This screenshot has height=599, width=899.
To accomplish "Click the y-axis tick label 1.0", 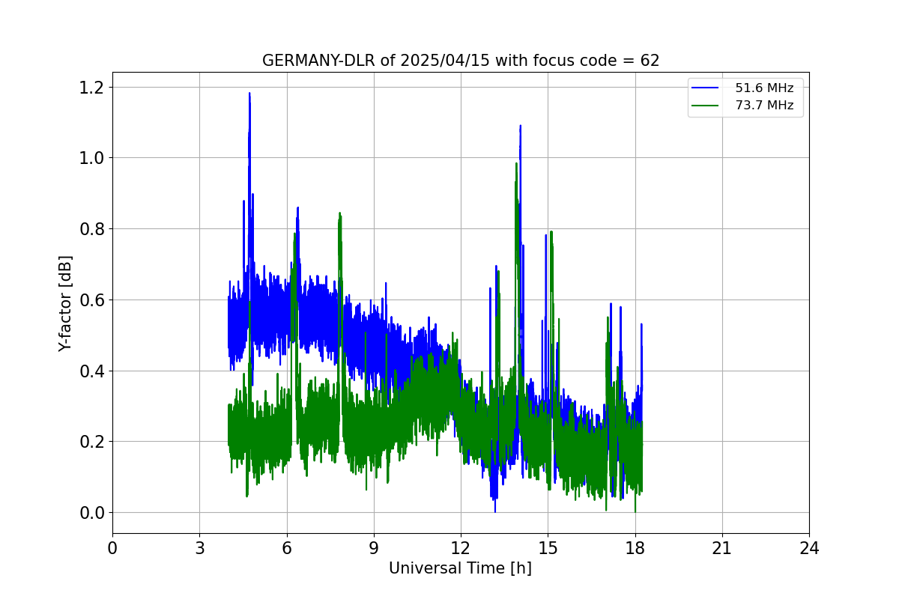I will click(92, 158).
